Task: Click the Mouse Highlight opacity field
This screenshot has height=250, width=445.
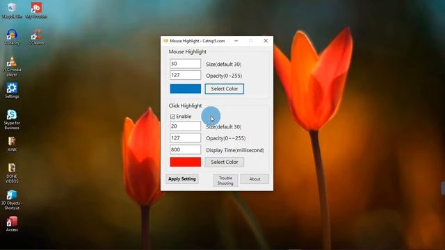Action: click(185, 75)
